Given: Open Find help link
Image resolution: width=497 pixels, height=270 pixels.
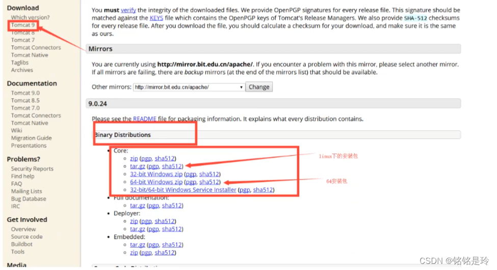Looking at the screenshot, I should 22,176.
